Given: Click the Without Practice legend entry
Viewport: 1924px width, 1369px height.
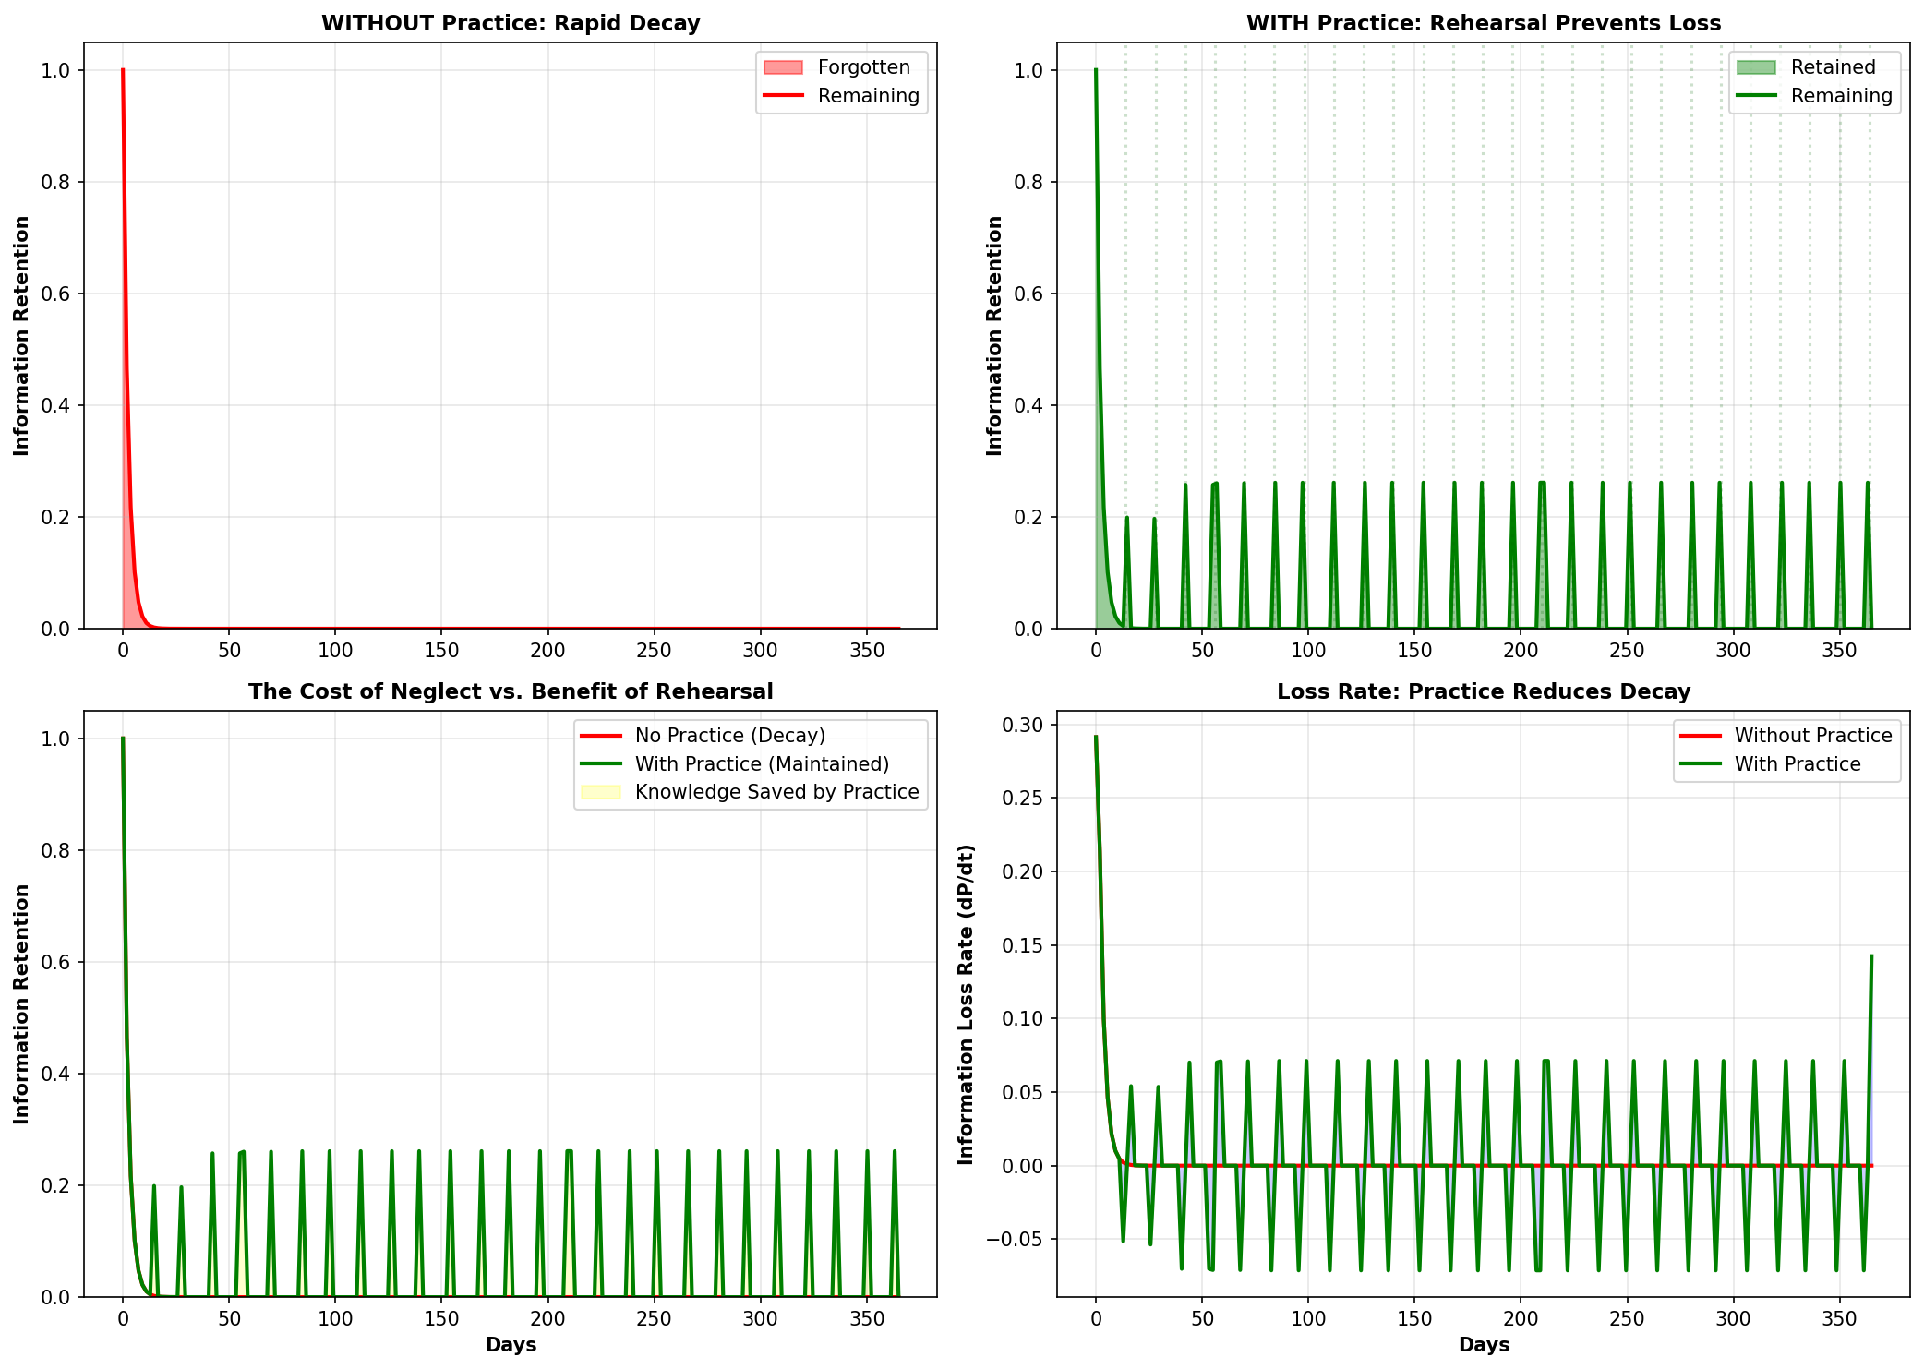Looking at the screenshot, I should pyautogui.click(x=1812, y=736).
